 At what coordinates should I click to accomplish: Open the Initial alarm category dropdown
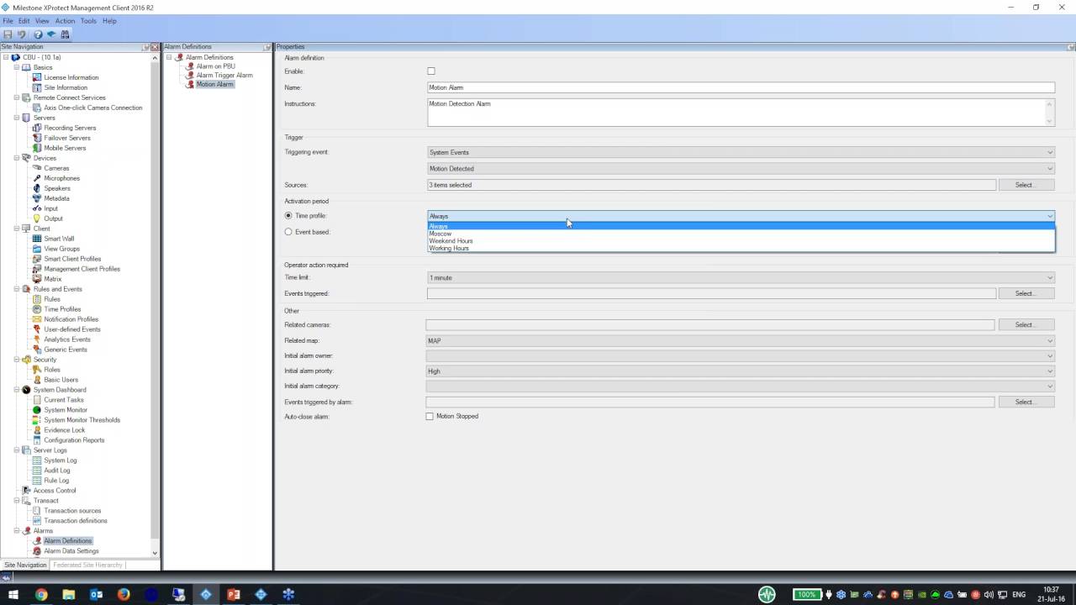(740, 387)
